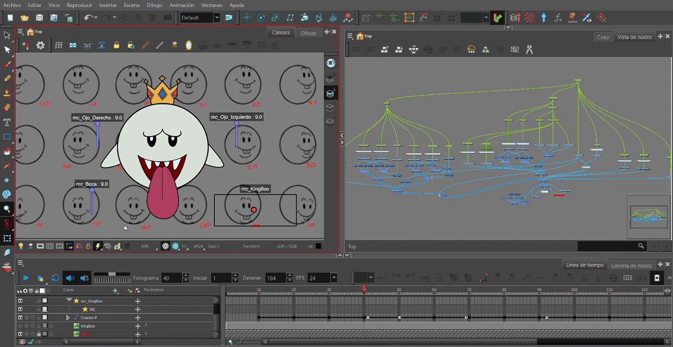Click the Play button in timeline
This screenshot has height=347, width=673.
pyautogui.click(x=26, y=278)
